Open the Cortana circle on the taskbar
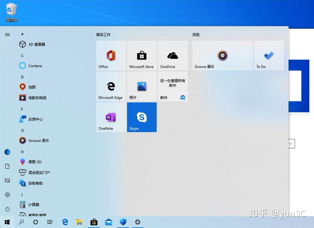 coord(35,222)
